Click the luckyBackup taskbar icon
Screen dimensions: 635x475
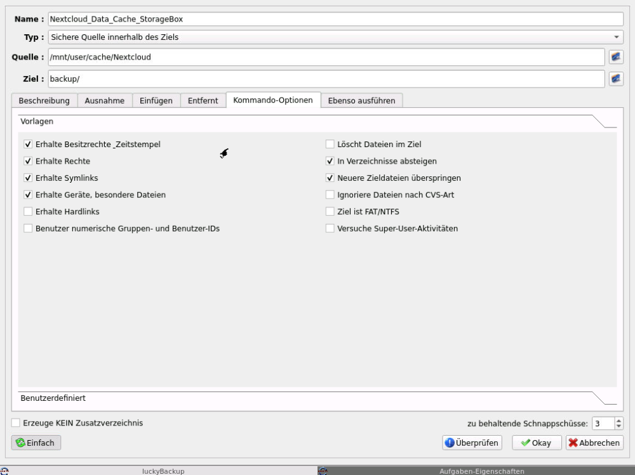click(4, 471)
